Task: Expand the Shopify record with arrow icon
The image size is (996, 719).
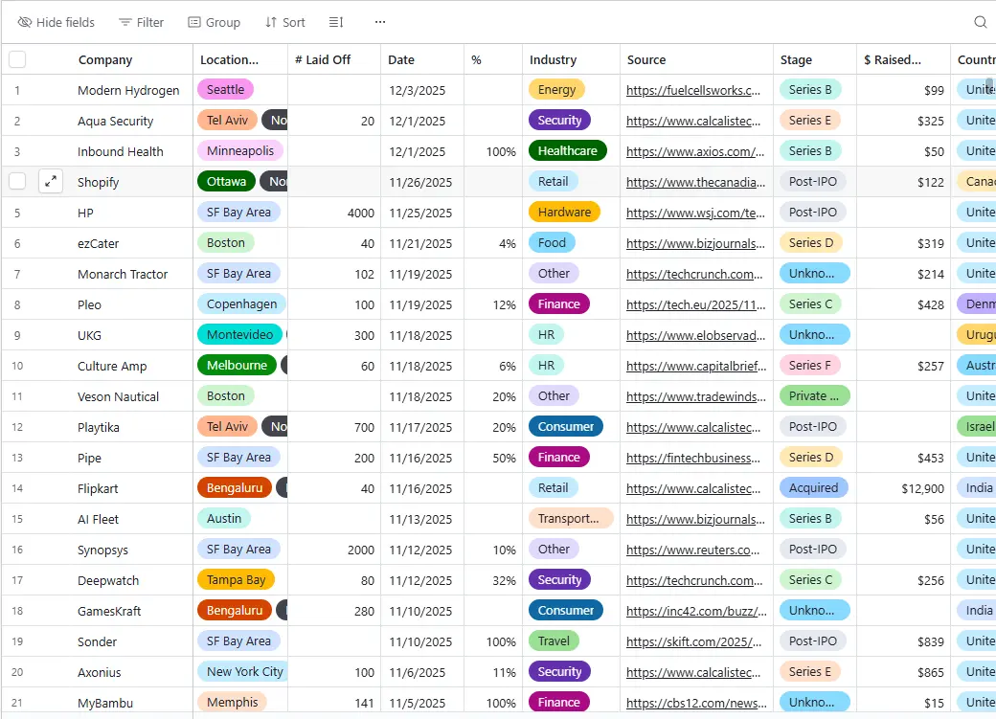Action: (51, 182)
